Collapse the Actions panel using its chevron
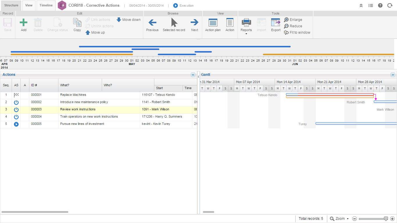The image size is (397, 223). point(193,75)
